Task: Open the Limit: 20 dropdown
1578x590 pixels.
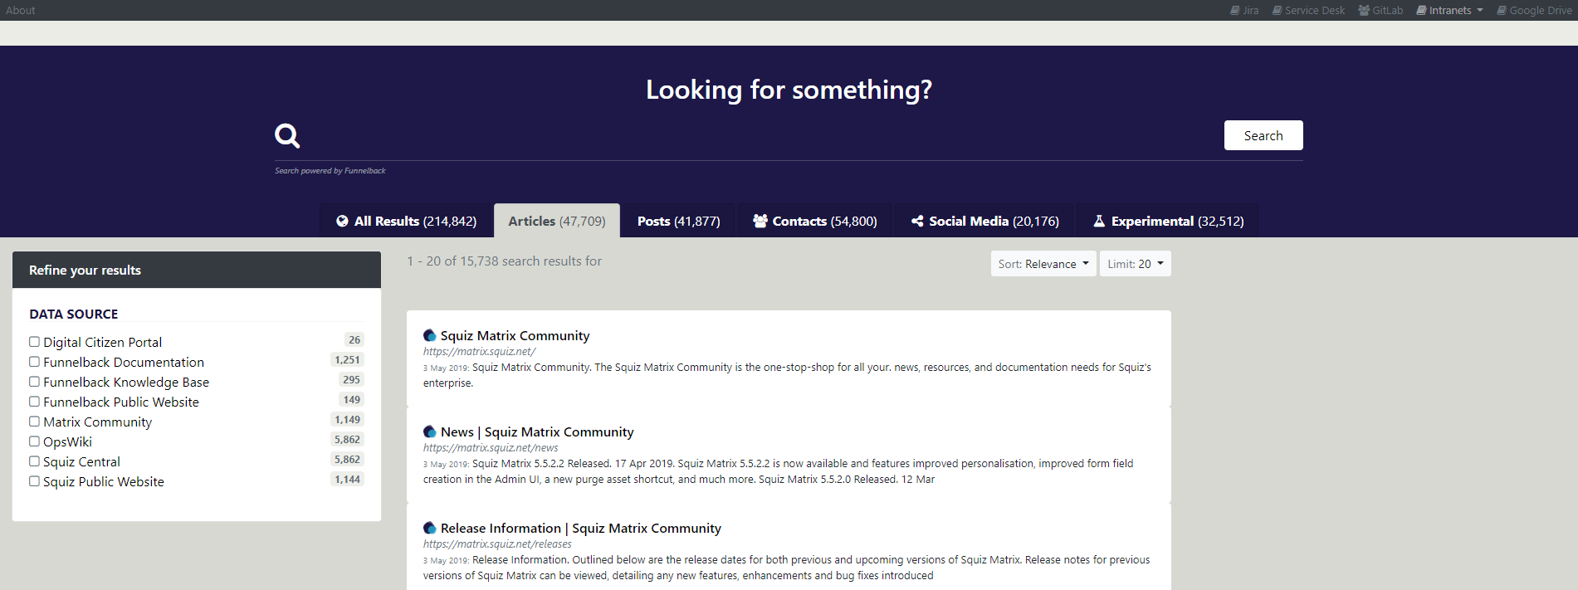Action: click(1135, 264)
